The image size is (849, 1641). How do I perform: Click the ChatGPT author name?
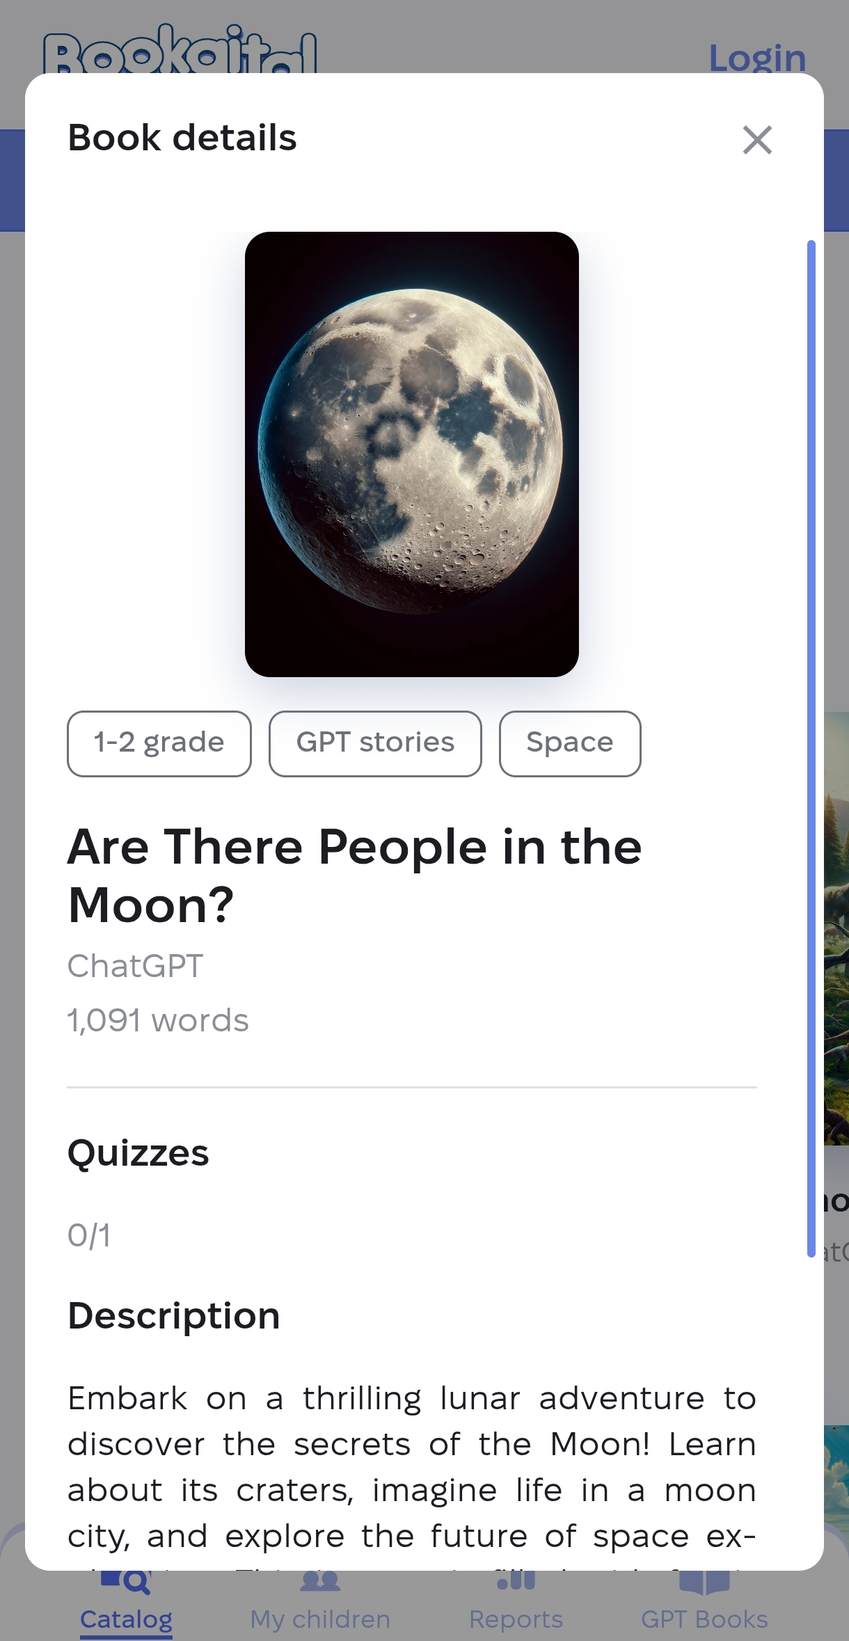135,966
